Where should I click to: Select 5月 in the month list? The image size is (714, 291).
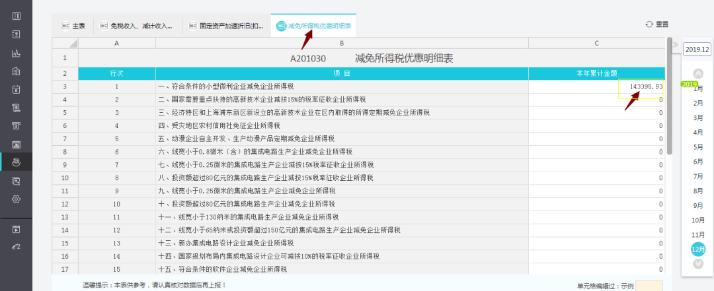(698, 147)
